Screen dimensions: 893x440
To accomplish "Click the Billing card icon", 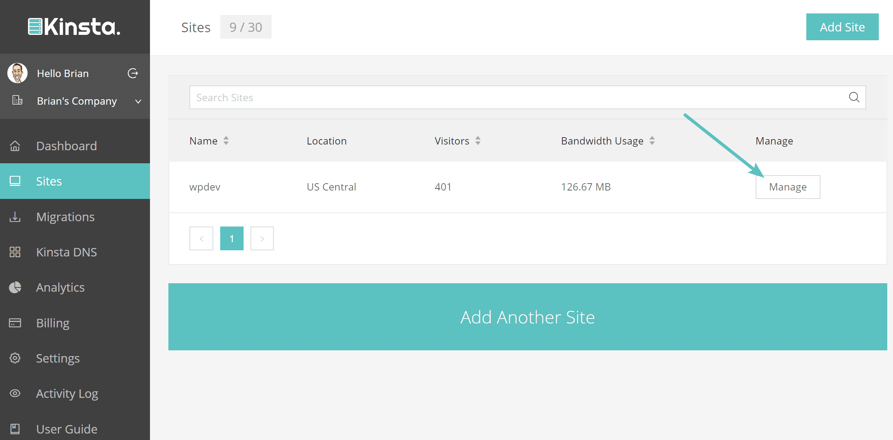I will point(15,323).
